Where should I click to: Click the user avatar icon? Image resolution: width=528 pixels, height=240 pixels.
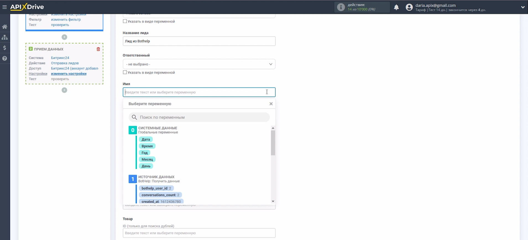[409, 7]
